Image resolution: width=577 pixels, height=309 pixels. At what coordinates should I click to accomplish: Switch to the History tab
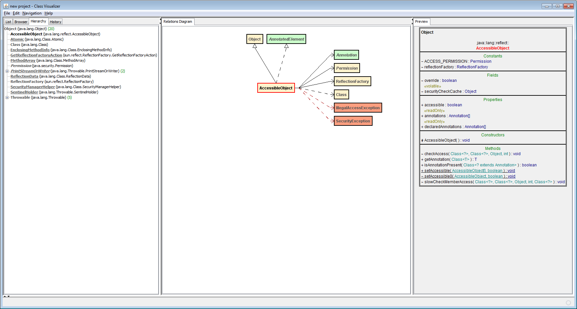coord(55,21)
